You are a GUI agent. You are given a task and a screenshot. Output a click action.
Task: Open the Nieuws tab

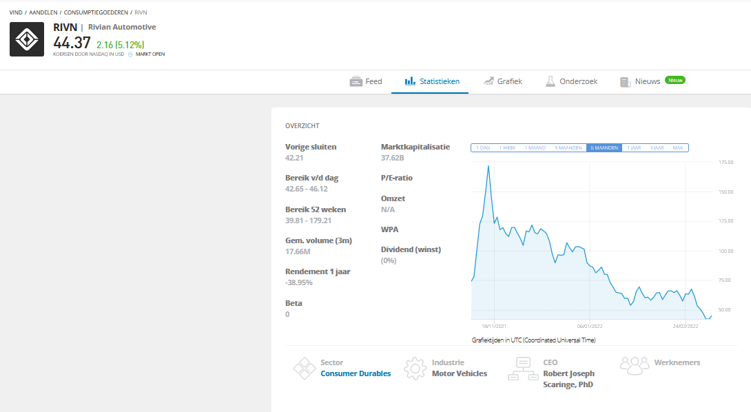[640, 81]
